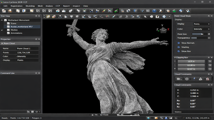Click the green box export icon
214x120 pixels.
click(174, 11)
